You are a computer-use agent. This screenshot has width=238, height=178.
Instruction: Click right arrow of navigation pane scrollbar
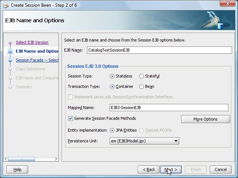(56, 159)
